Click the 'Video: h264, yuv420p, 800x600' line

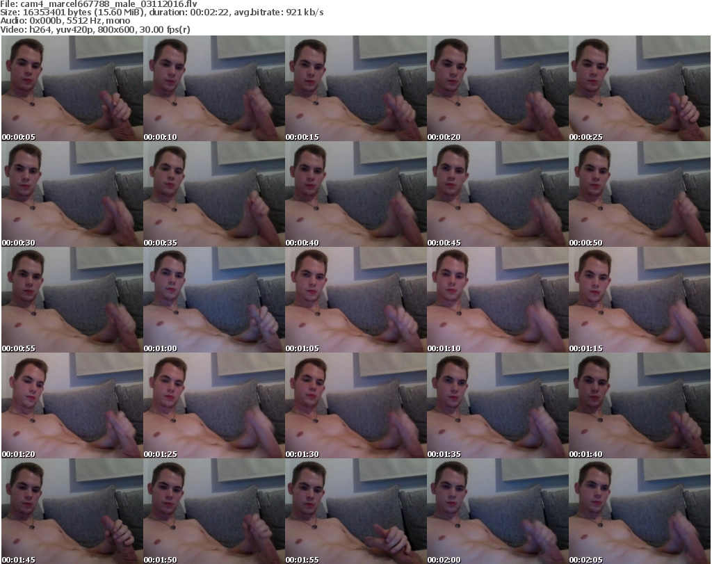click(x=95, y=29)
